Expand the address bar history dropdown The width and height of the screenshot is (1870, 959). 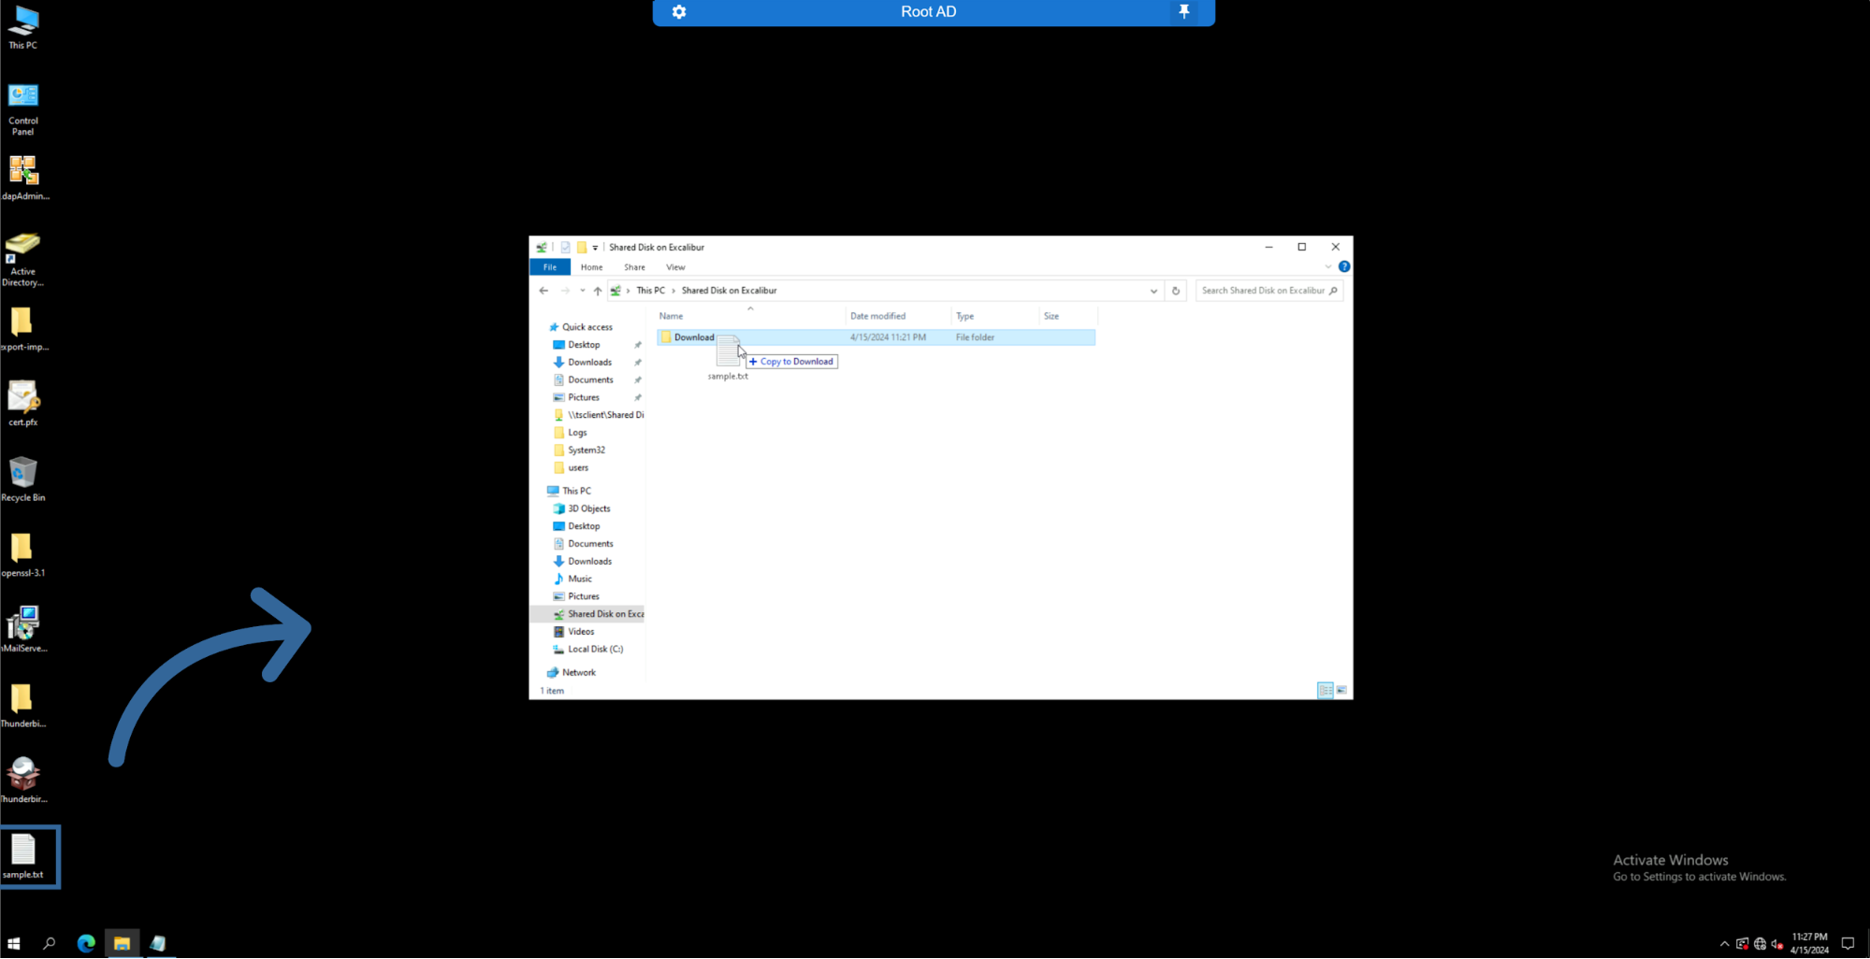pos(1153,291)
